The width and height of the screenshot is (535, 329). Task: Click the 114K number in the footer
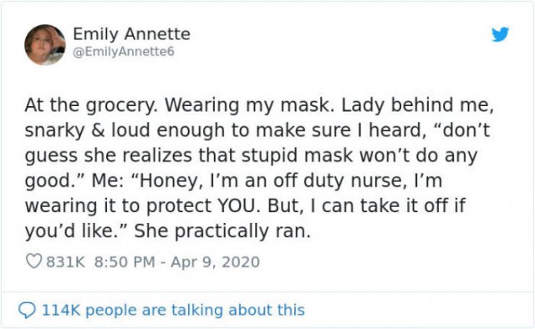[61, 311]
